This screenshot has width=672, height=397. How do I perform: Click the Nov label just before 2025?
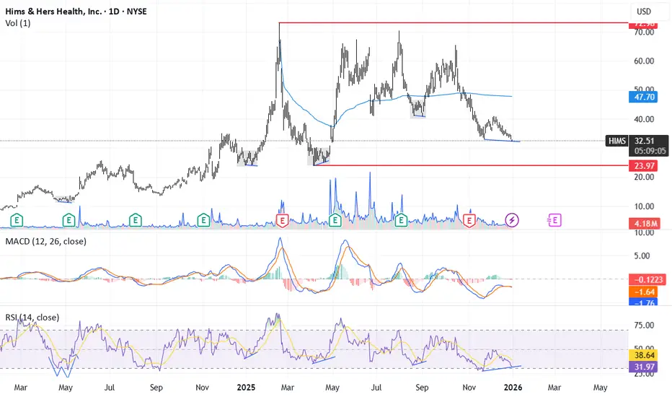click(x=202, y=388)
